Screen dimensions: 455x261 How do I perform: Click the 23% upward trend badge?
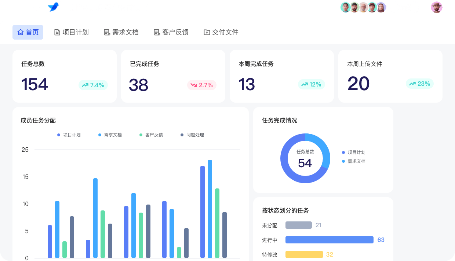pos(420,84)
